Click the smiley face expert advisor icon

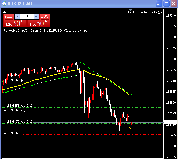pyautogui.click(x=160, y=12)
